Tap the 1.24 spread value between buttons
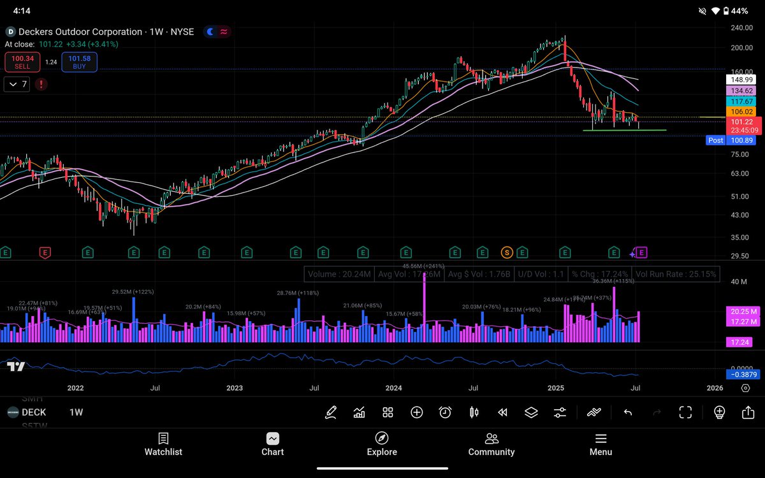 [51, 62]
